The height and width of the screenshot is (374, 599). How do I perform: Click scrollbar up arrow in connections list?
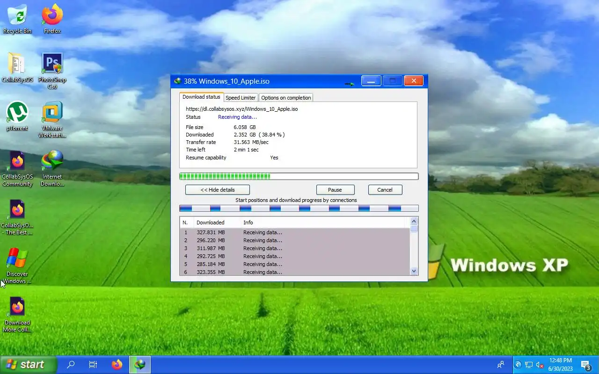click(x=414, y=221)
